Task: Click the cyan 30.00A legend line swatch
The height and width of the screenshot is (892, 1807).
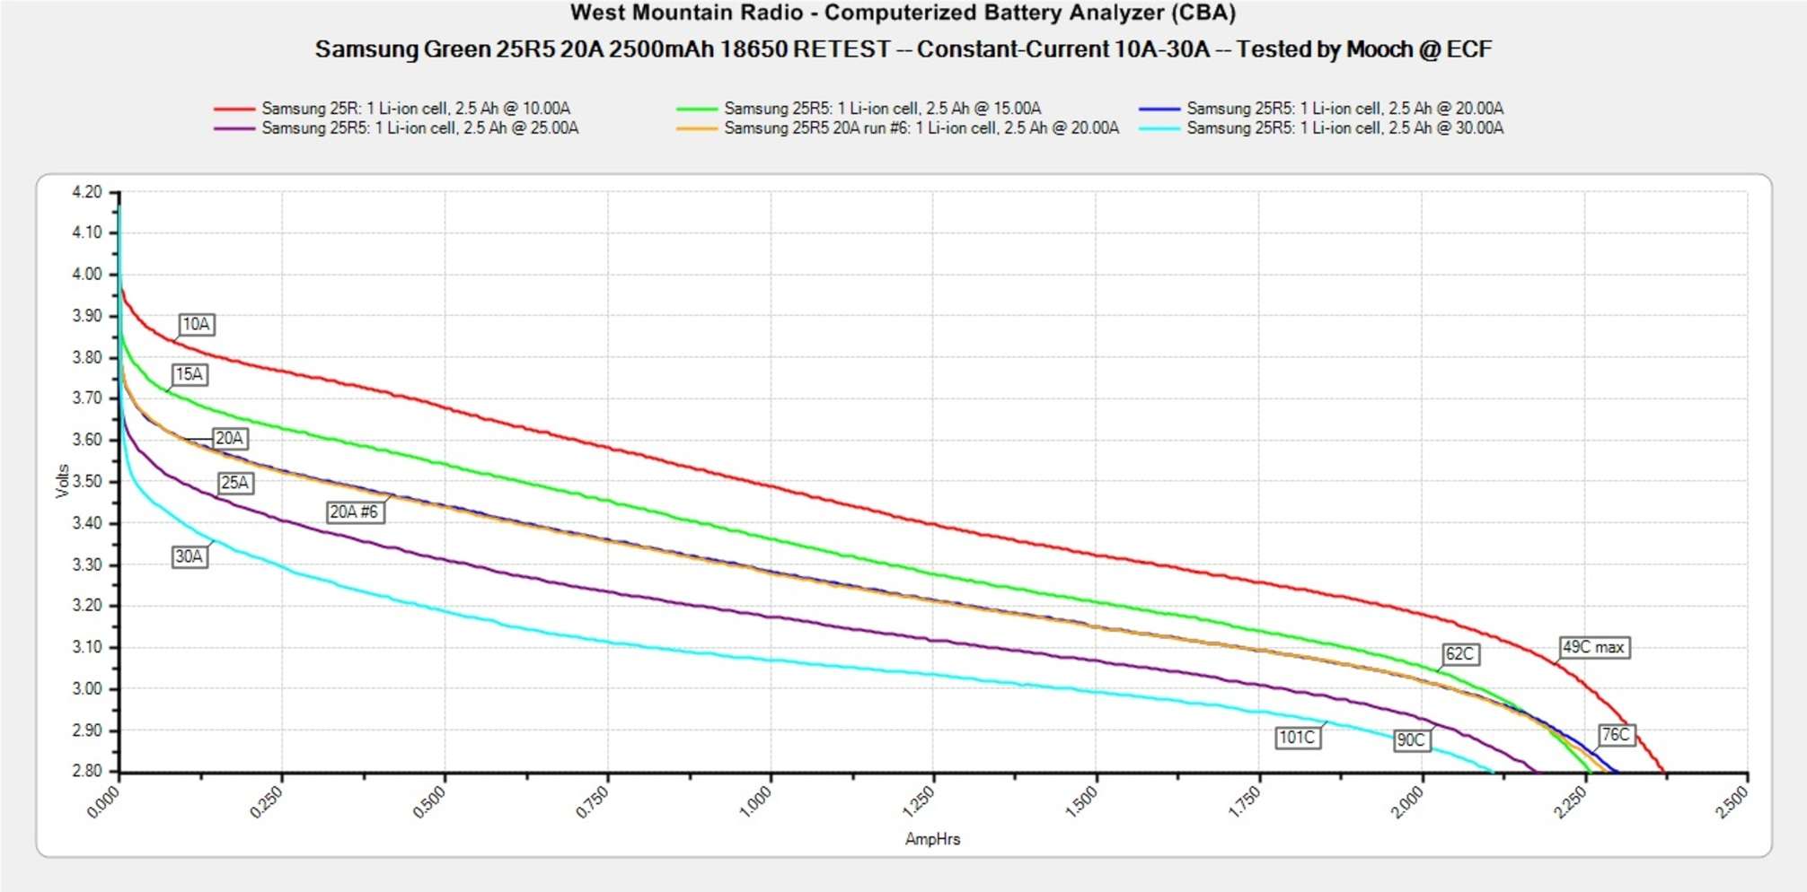Action: [1159, 128]
